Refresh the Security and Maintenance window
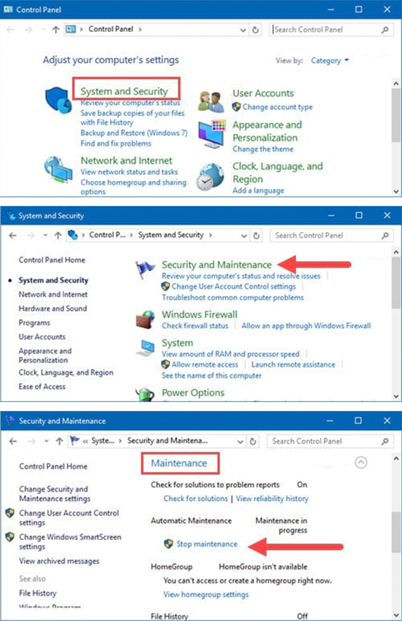 tap(253, 441)
